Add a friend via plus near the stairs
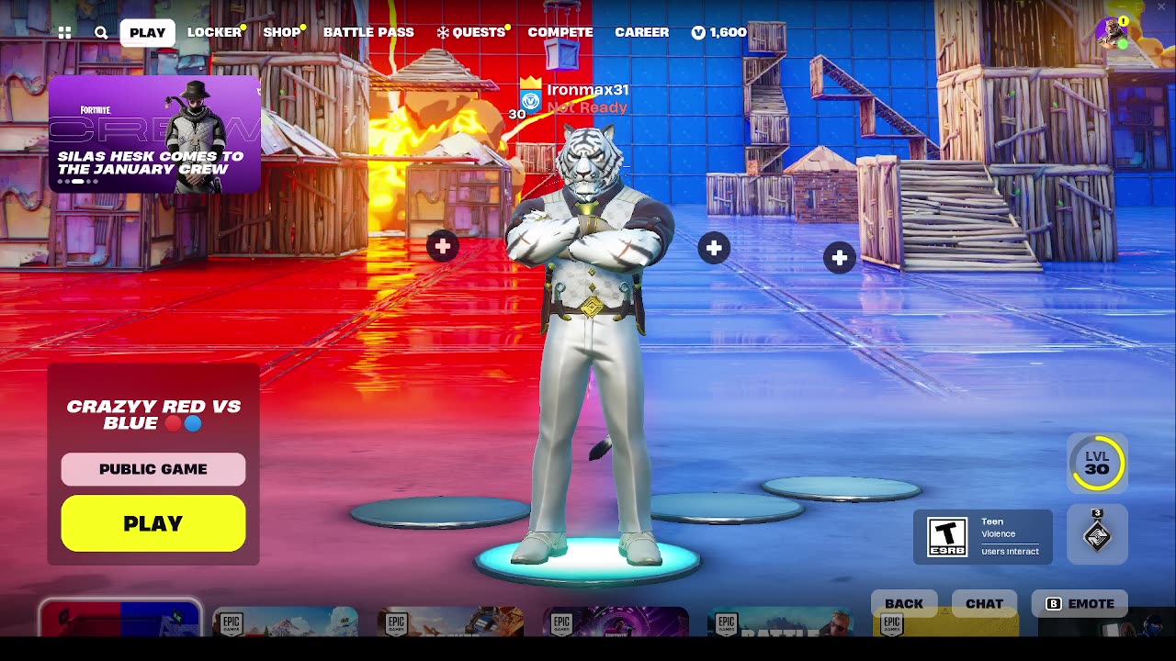Viewport: 1176px width, 661px height. 840,259
